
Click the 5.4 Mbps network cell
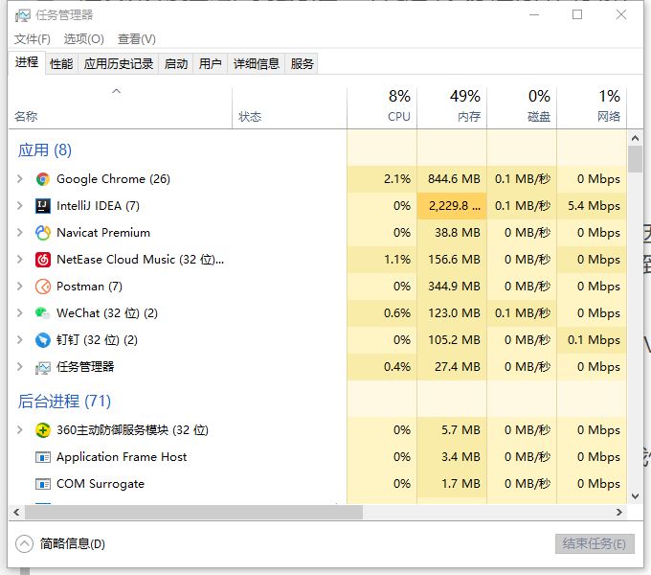(x=594, y=206)
